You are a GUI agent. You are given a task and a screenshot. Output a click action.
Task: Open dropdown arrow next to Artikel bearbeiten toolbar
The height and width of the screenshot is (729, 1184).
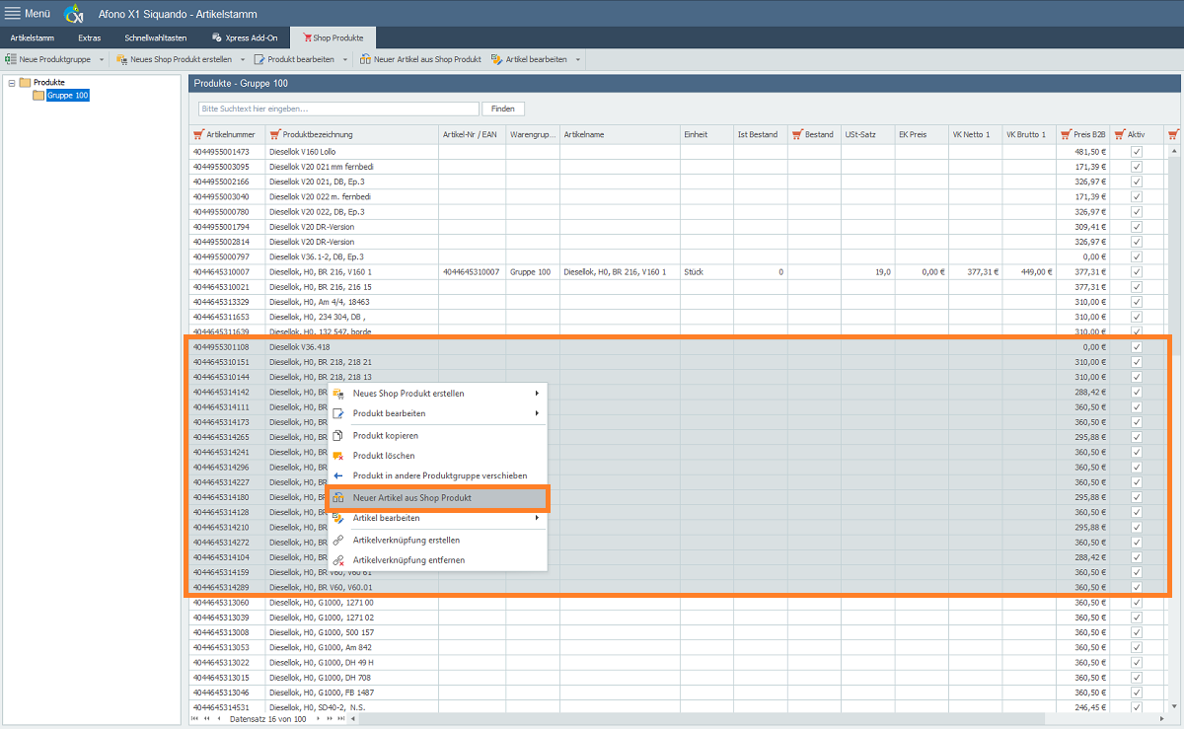click(577, 60)
